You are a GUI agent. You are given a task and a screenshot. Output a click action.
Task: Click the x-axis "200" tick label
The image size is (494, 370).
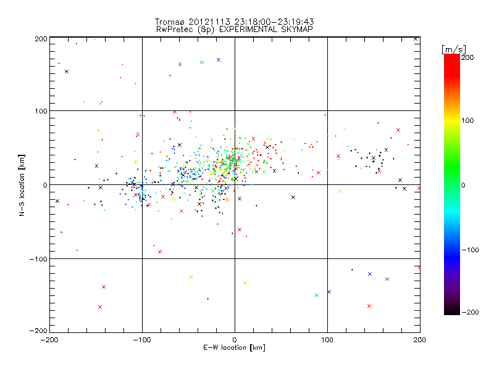420,340
